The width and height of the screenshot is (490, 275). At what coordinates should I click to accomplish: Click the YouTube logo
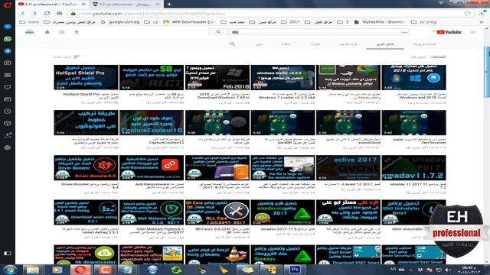coord(449,32)
